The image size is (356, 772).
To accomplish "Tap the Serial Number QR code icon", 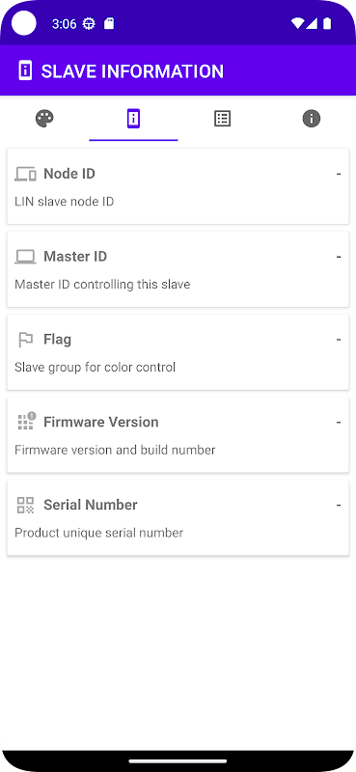I will [25, 505].
